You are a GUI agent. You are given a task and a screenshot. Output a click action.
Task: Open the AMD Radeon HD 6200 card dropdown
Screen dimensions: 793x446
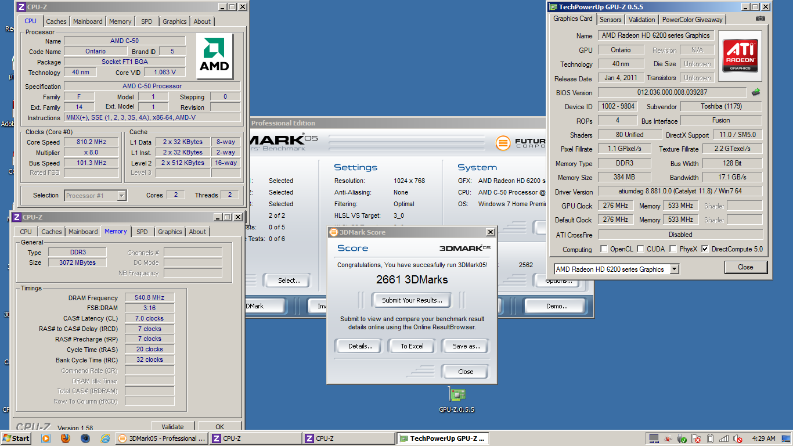pos(674,269)
